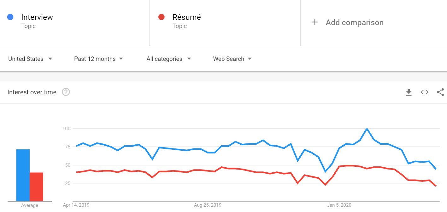The image size is (447, 212).
Task: Share the interest over time chart
Action: pos(440,92)
